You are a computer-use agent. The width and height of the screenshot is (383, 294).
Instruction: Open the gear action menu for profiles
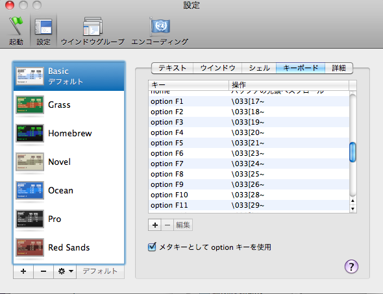tap(65, 271)
